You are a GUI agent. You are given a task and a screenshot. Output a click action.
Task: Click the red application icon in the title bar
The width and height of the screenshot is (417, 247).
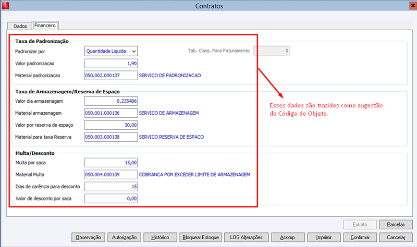tap(5, 6)
